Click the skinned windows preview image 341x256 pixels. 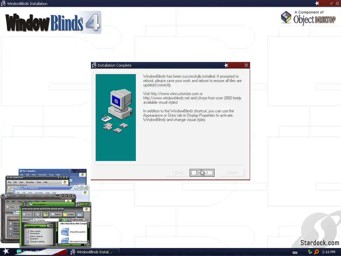click(x=46, y=208)
